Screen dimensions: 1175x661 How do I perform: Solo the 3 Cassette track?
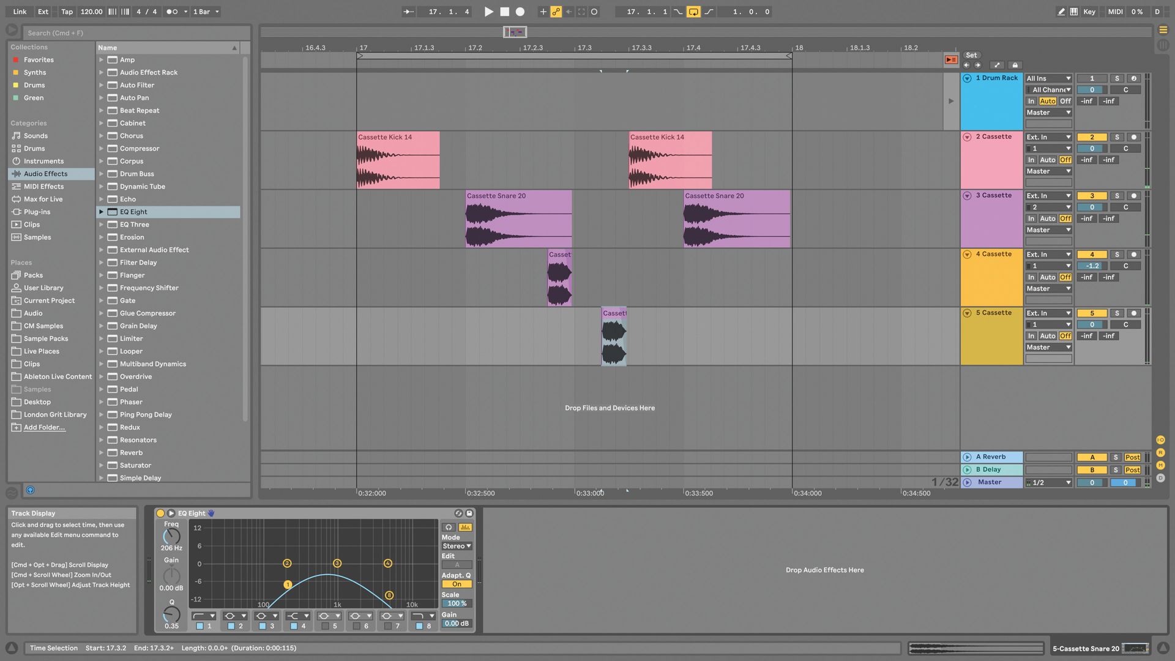point(1117,196)
